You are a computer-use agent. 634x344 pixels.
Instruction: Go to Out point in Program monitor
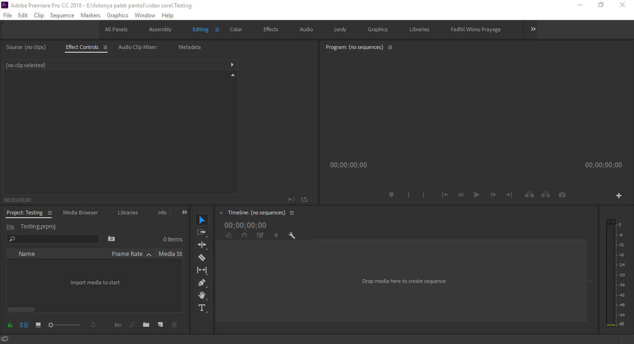[509, 195]
